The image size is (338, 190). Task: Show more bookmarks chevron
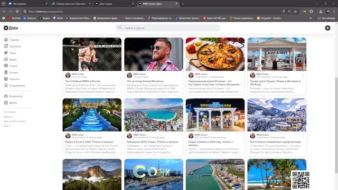(311, 18)
